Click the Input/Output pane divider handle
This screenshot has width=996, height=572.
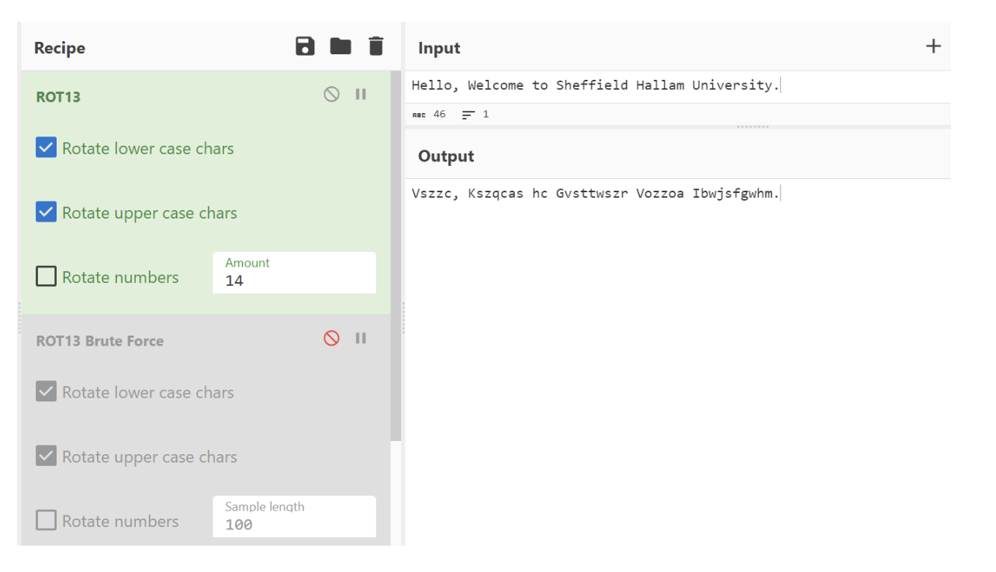(x=752, y=126)
